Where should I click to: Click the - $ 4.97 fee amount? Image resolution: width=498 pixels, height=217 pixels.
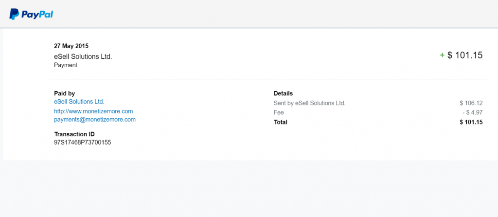[473, 112]
